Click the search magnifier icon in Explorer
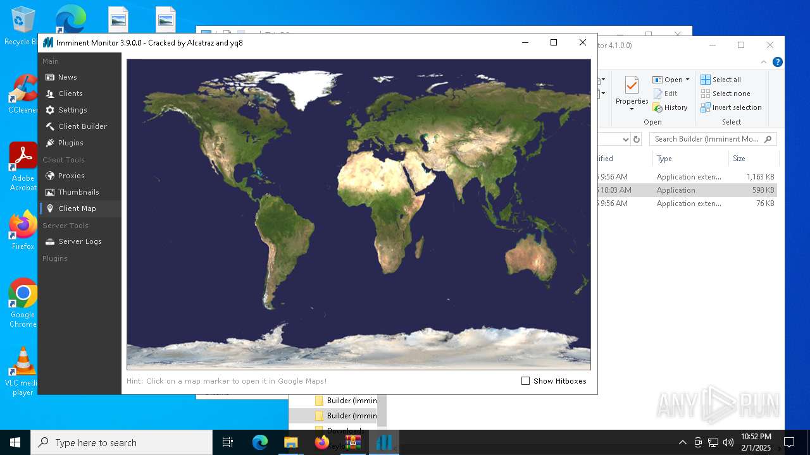The width and height of the screenshot is (810, 455). pos(768,139)
